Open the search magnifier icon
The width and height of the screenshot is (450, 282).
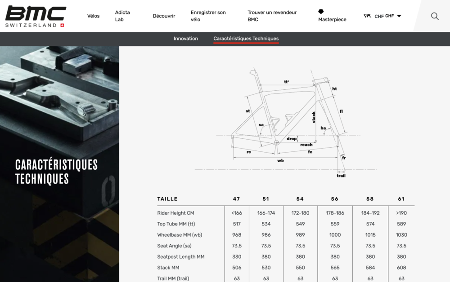click(x=435, y=16)
